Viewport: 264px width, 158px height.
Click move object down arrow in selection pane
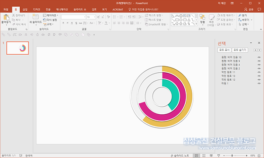pyautogui.click(x=259, y=50)
